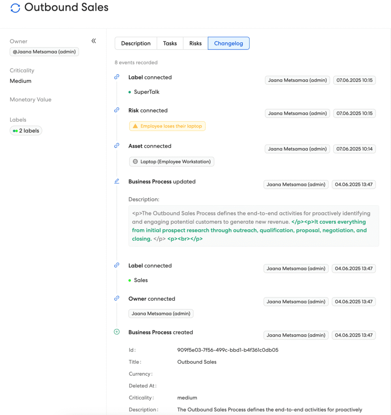The height and width of the screenshot is (415, 391).
Task: Click the Title value Outbound Sales
Action: [x=197, y=362]
